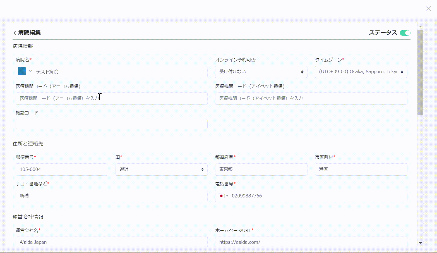Screen dimensions: 437x253
Task: Click the 丁目・番地など address field
Action: coord(111,196)
